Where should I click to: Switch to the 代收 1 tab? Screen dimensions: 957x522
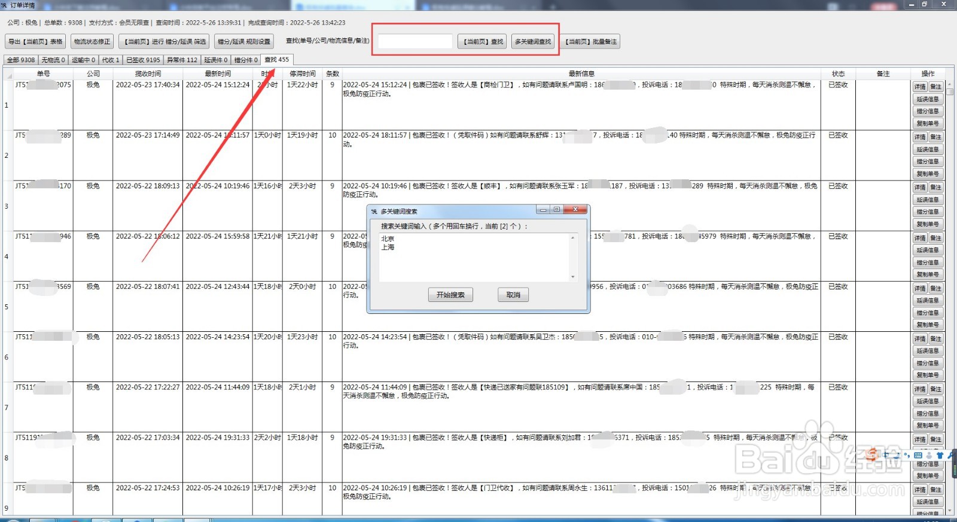point(111,60)
